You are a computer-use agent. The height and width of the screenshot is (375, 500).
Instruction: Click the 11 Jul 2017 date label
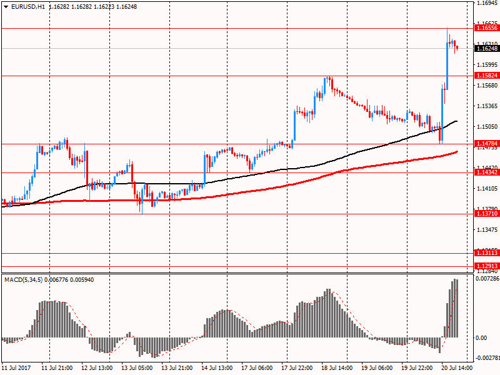click(16, 368)
